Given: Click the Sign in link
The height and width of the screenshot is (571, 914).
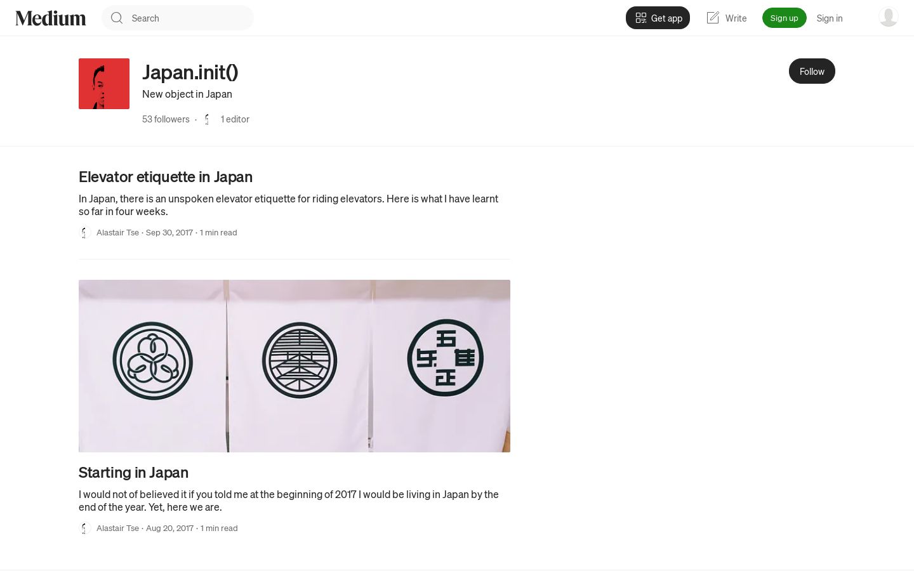Looking at the screenshot, I should [x=830, y=18].
